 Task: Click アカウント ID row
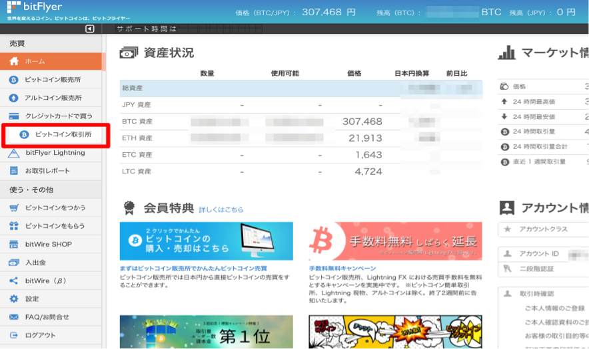[543, 254]
